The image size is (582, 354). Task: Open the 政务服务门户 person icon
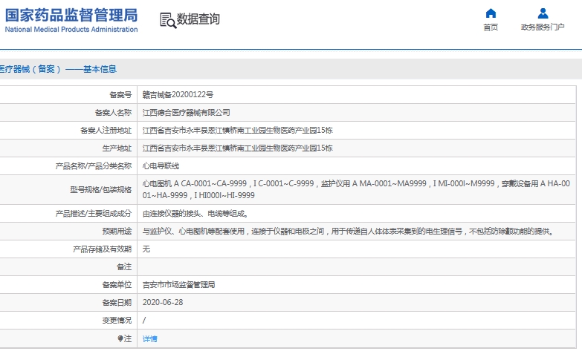(x=543, y=13)
